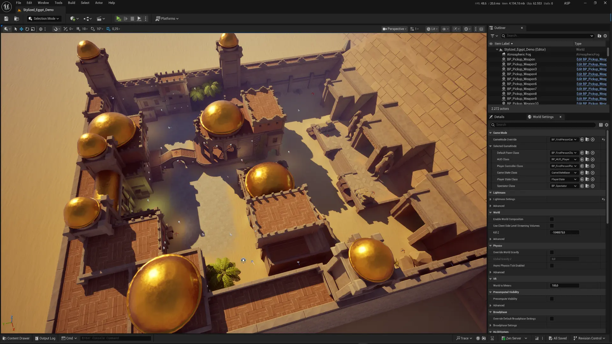Click the green Play button

118,19
